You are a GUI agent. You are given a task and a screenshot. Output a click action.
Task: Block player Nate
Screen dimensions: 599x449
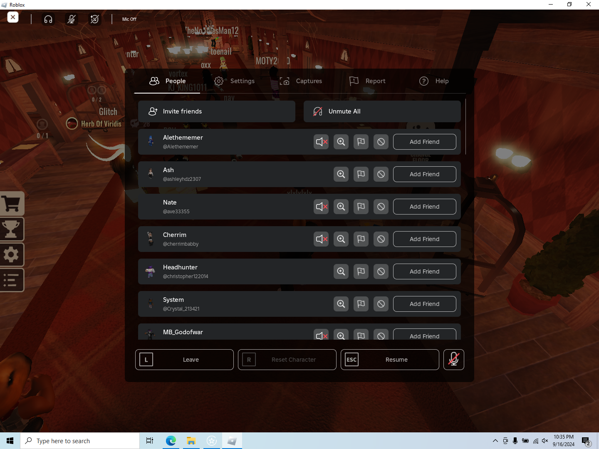[381, 207]
